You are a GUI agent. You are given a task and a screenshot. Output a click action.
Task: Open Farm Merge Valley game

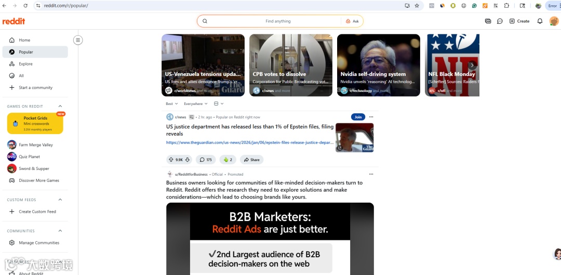35,145
